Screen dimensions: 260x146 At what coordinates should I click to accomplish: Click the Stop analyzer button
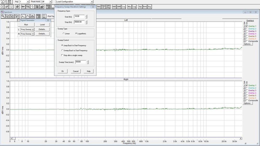click(x=9, y=2)
